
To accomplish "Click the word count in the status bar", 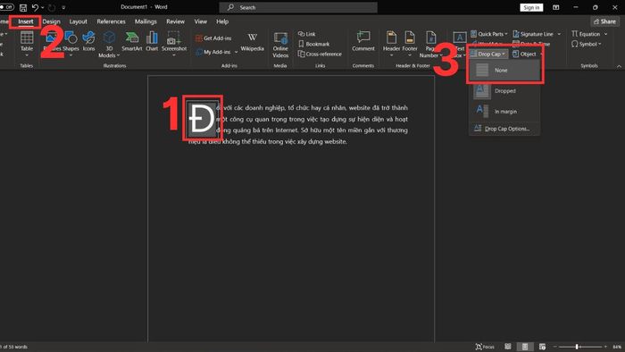I will [x=14, y=347].
